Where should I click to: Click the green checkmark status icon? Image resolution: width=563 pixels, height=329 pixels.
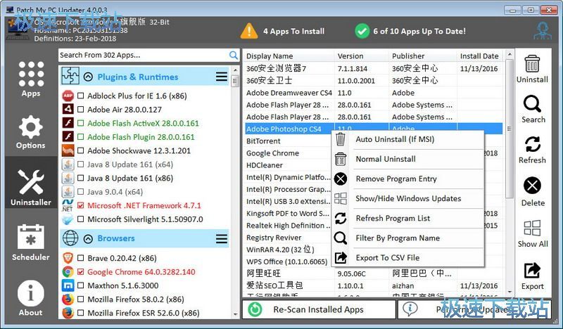click(x=362, y=31)
